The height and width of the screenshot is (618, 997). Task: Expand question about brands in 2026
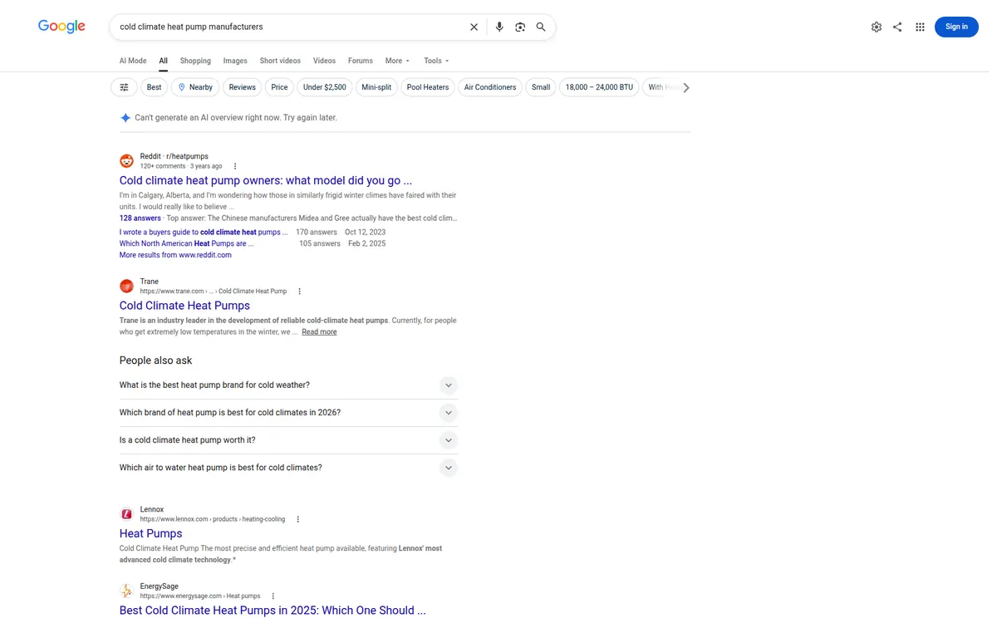pos(288,413)
